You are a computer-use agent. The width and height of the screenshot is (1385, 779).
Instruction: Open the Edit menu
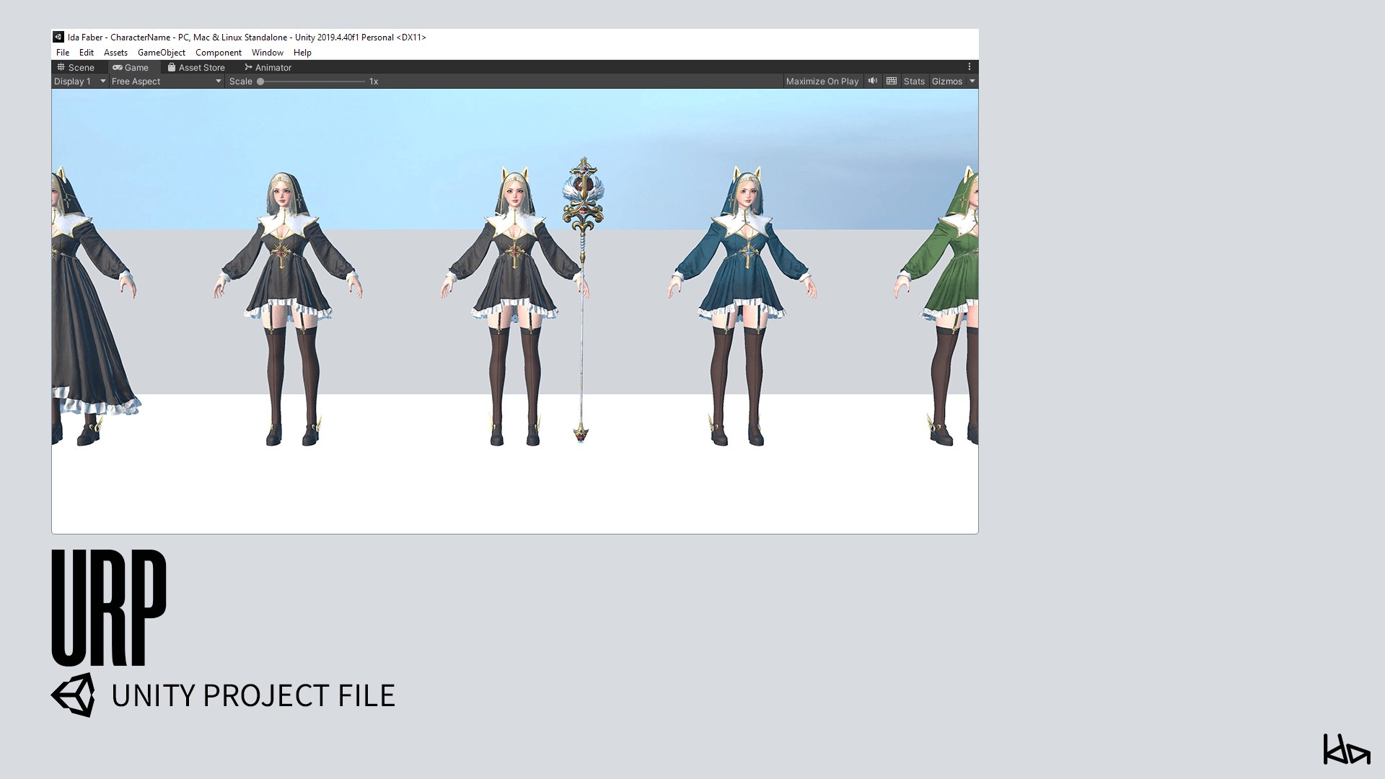pos(87,53)
